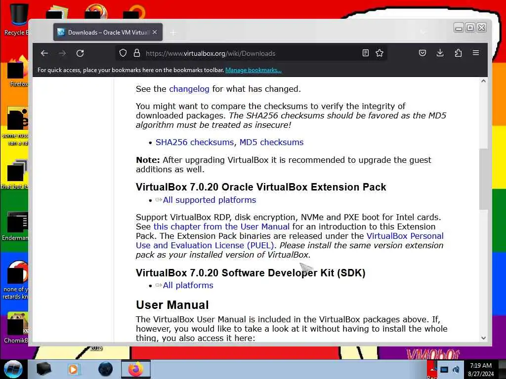
Task: Open a new tab with plus button
Action: tap(173, 33)
